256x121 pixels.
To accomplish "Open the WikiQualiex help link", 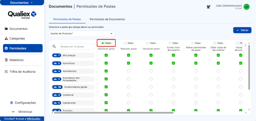I will point(34,119).
